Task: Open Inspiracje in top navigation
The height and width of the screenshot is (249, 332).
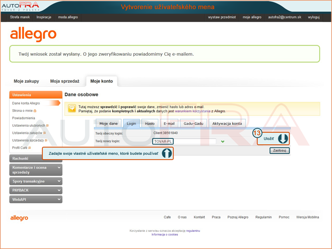Action: click(x=44, y=17)
